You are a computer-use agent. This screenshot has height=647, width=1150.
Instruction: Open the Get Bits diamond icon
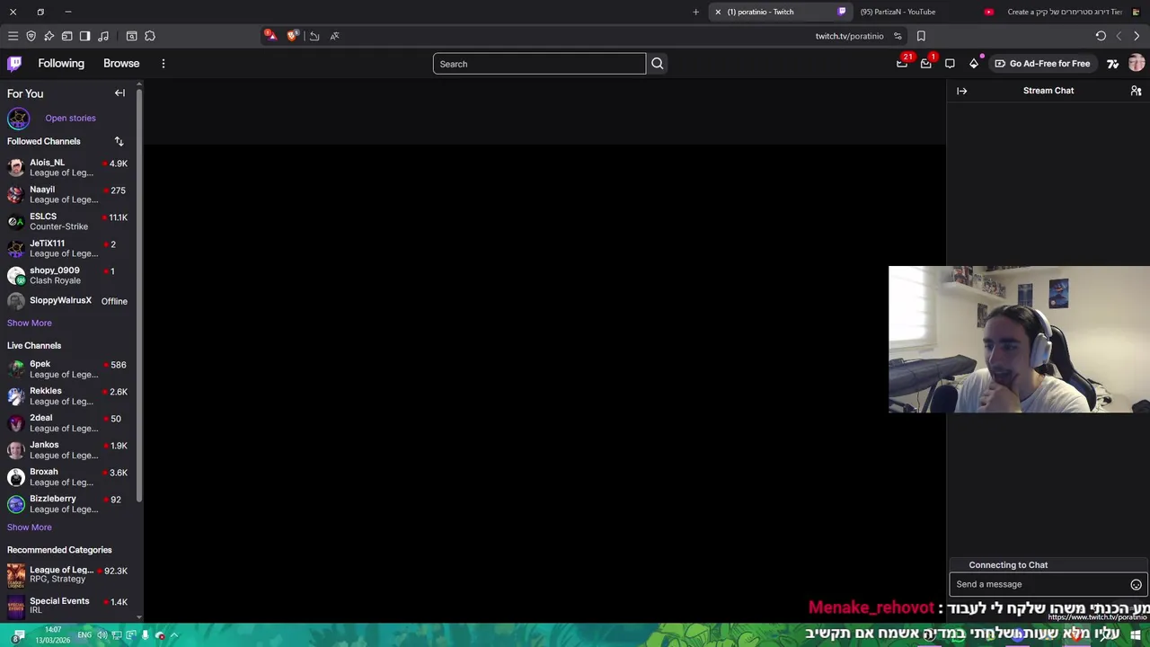973,63
